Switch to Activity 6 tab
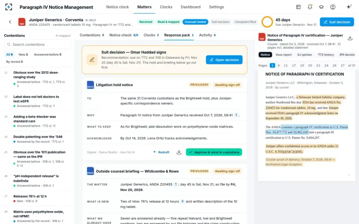 [x=207, y=35]
